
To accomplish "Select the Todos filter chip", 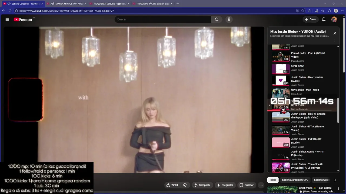I will point(273,180).
